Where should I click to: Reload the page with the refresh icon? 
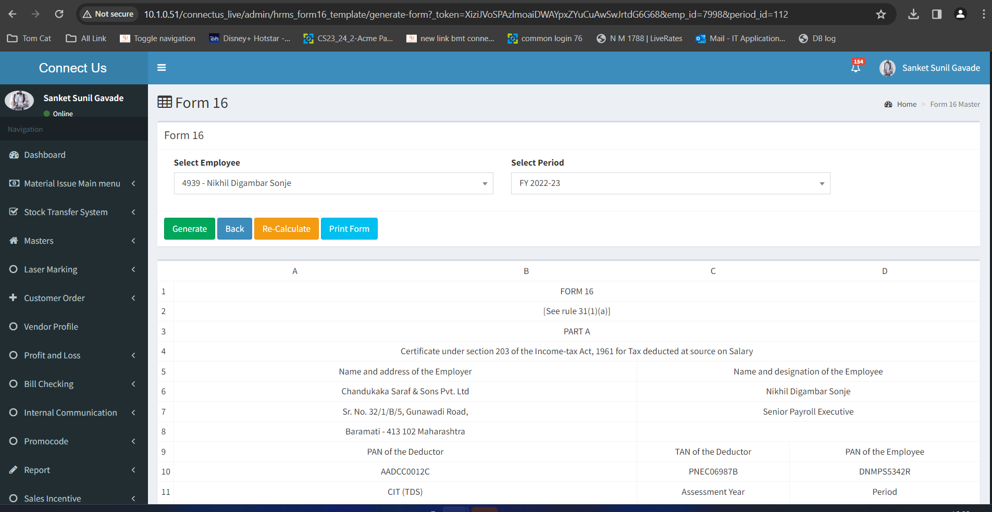pos(59,14)
